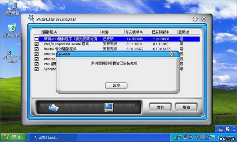
Task: Uncheck the Intel(R) Chipset Inf Update checkbox
Action: click(x=36, y=44)
